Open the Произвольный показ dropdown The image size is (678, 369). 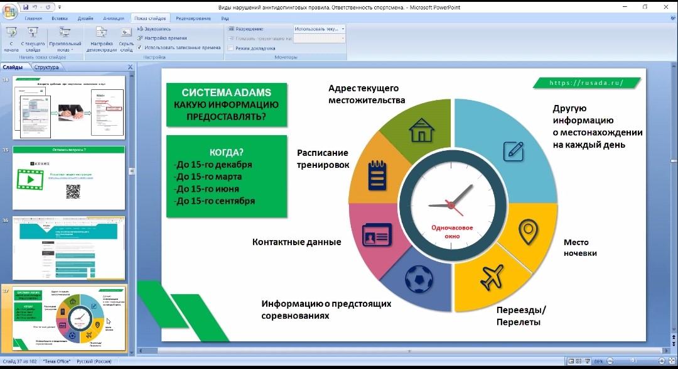point(65,40)
